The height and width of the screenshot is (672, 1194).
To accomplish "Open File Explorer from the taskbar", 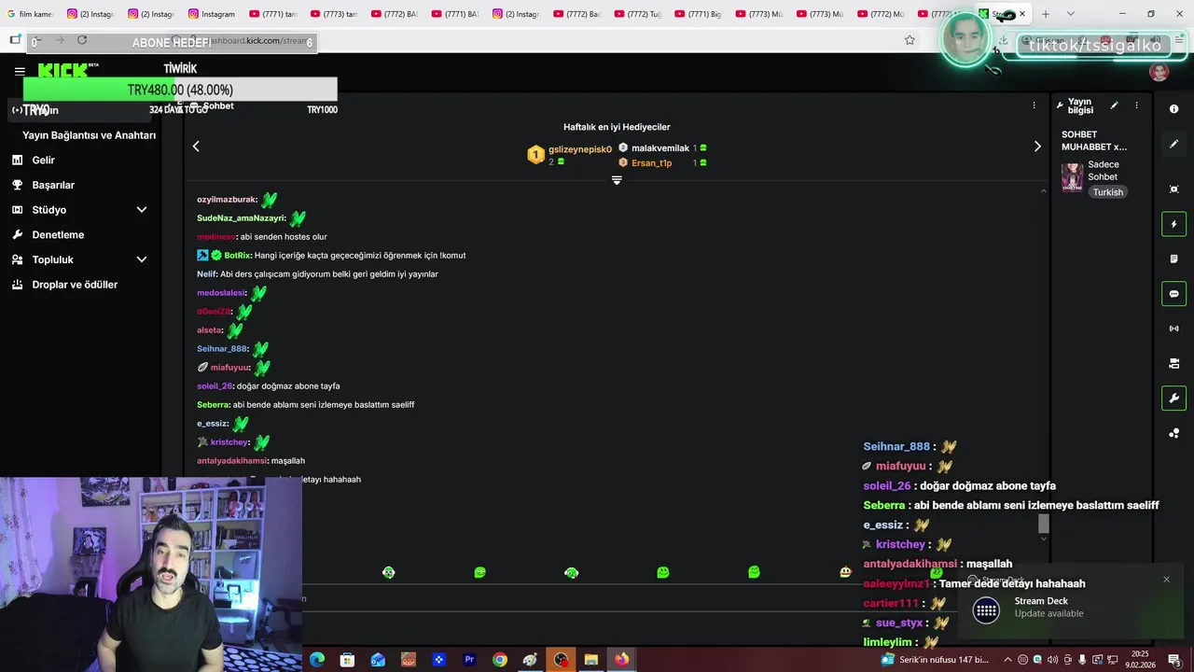I will [590, 660].
